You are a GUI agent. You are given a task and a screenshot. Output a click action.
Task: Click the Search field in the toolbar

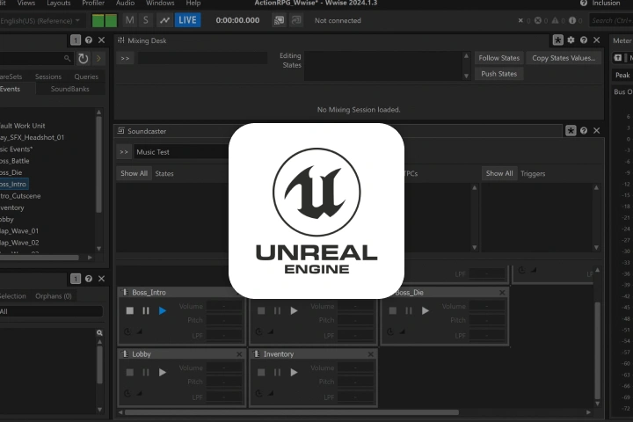[x=611, y=20]
